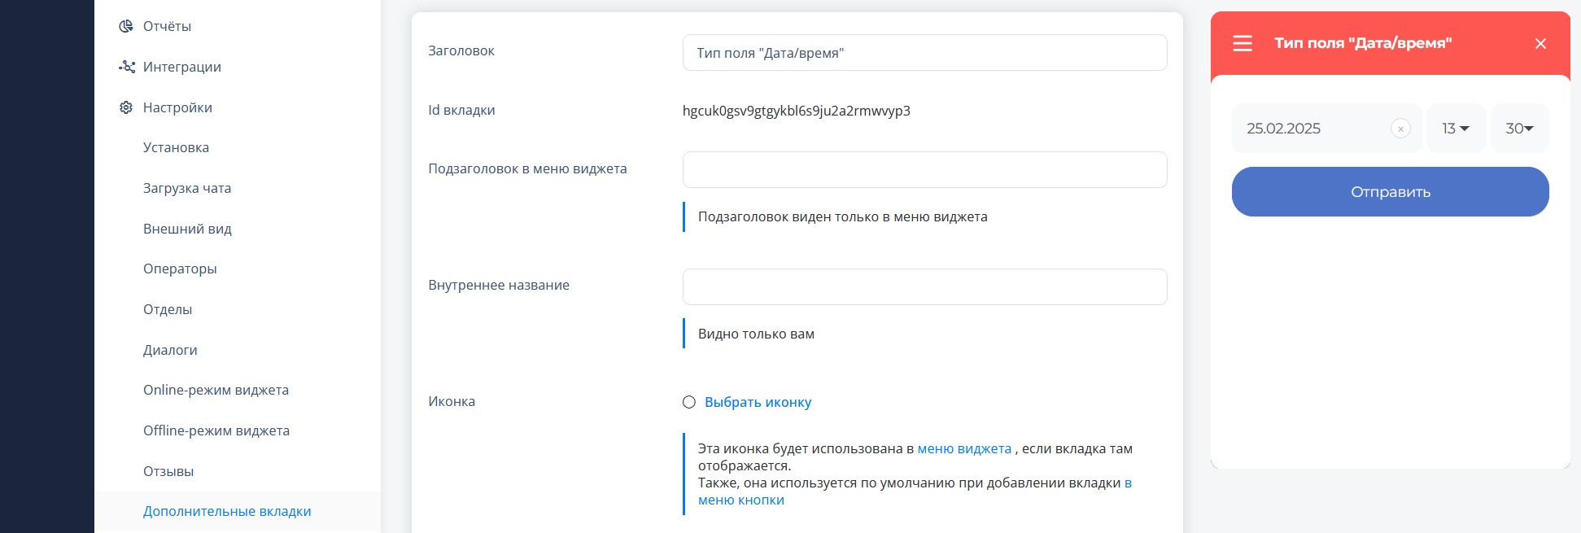Select the icon radio button
Viewport: 1581px width, 533px height.
(x=689, y=402)
